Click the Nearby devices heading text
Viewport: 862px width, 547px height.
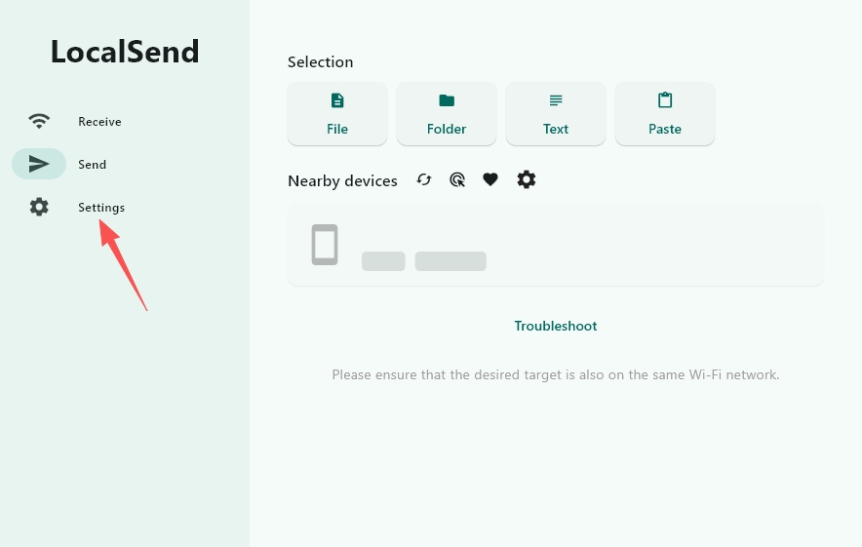click(x=342, y=180)
